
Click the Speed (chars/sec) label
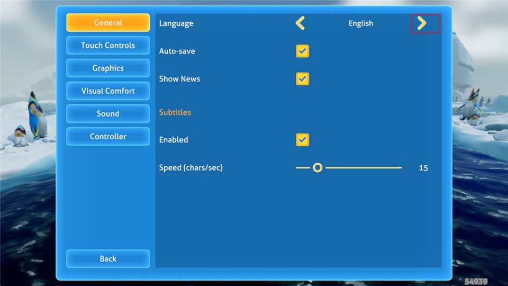pos(191,168)
